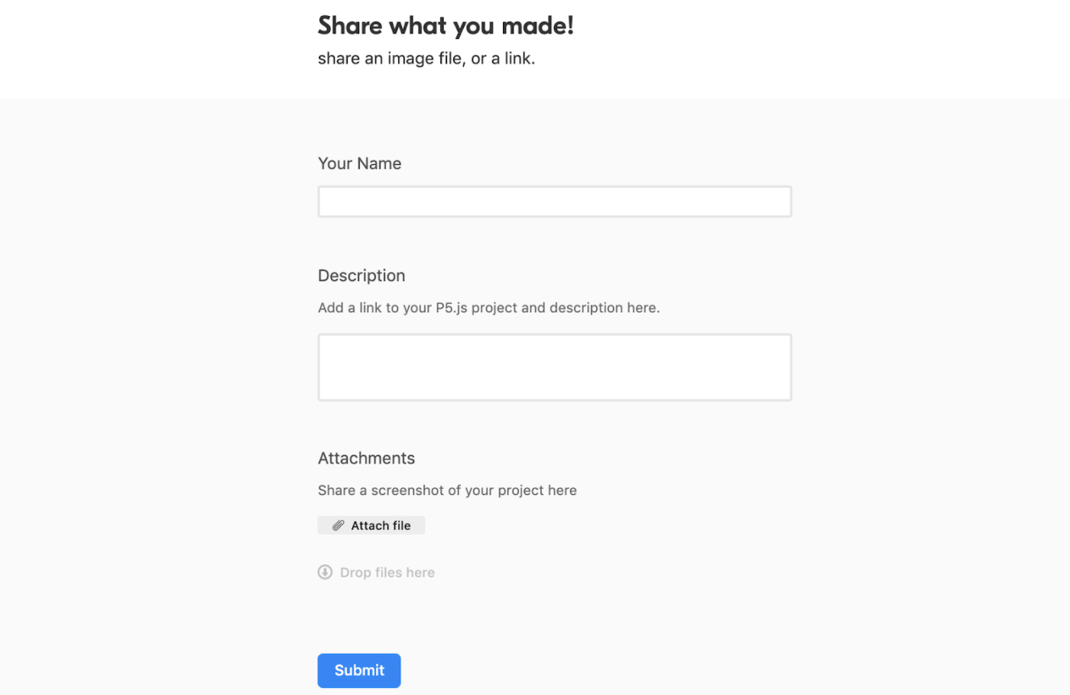Viewport: 1070px width, 695px height.
Task: Click inside the Your Name field
Action: [x=554, y=201]
